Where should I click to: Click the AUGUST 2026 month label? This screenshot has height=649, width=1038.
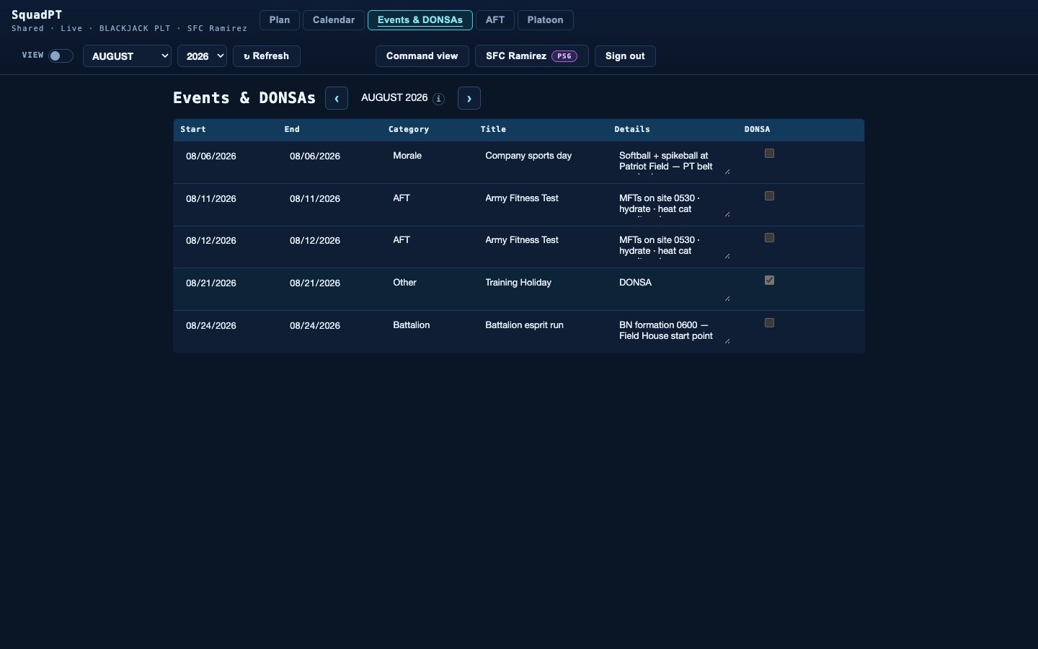pyautogui.click(x=394, y=98)
